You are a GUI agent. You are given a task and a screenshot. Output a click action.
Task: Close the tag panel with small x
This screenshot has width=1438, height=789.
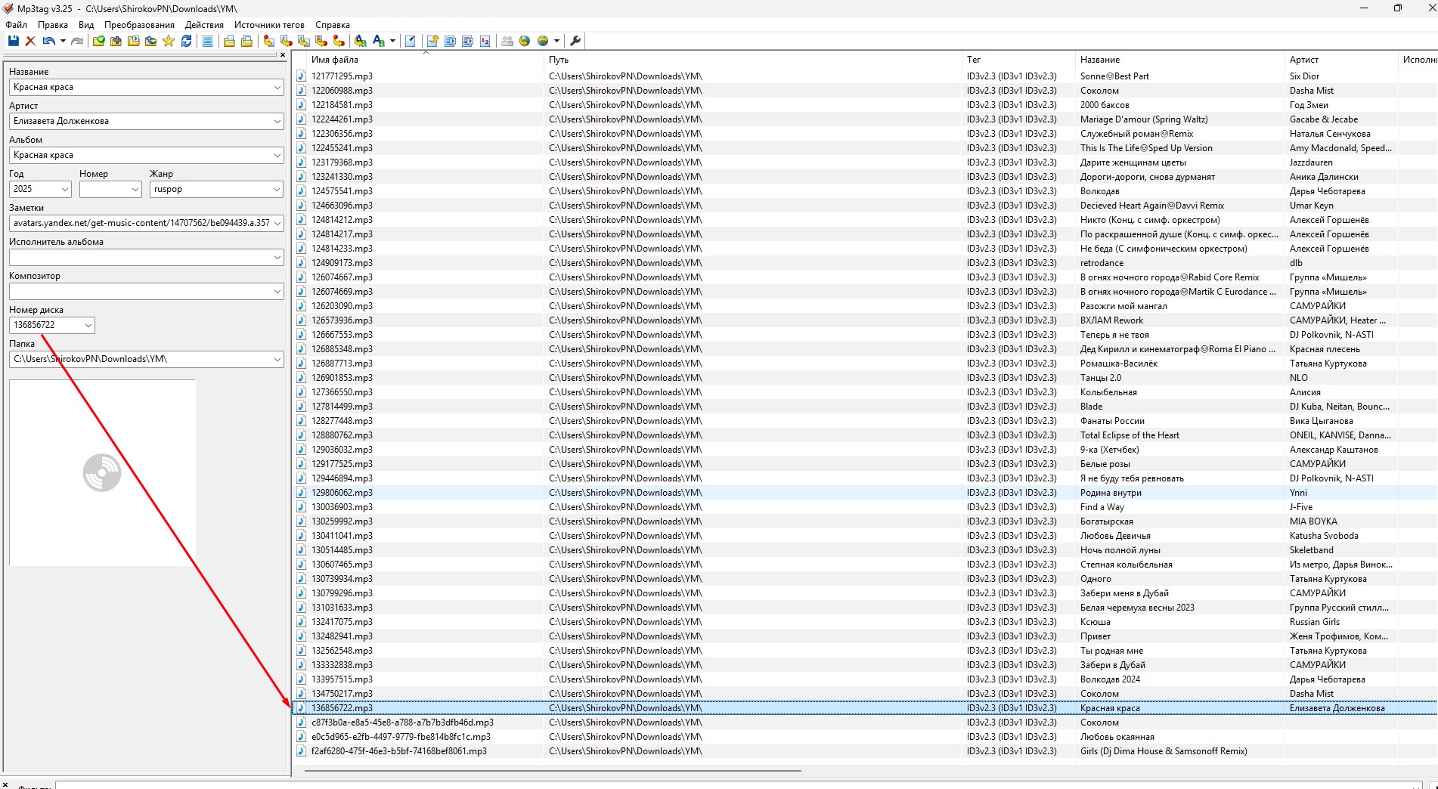283,54
